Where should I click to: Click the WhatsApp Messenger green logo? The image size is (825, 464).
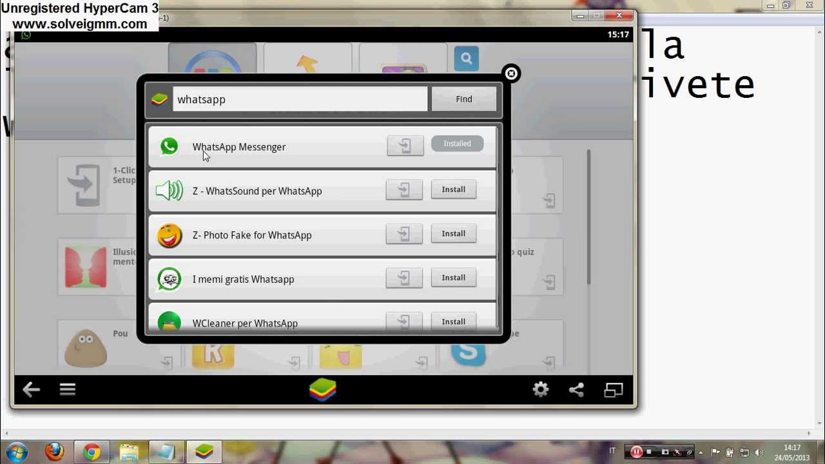click(x=170, y=147)
